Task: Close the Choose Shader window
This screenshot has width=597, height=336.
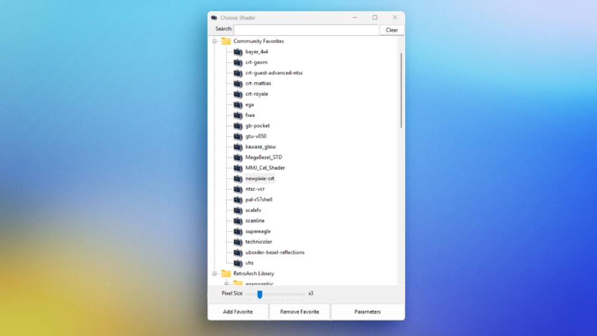Action: (x=395, y=17)
